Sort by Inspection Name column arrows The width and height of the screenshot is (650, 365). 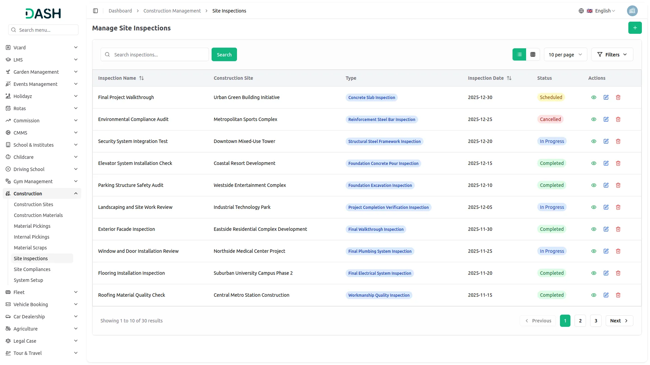click(x=142, y=78)
